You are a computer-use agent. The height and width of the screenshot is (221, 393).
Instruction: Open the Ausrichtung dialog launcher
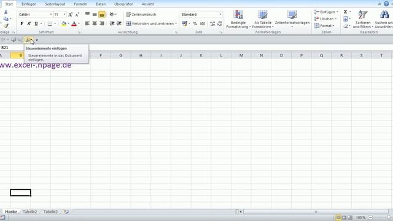[x=176, y=33]
